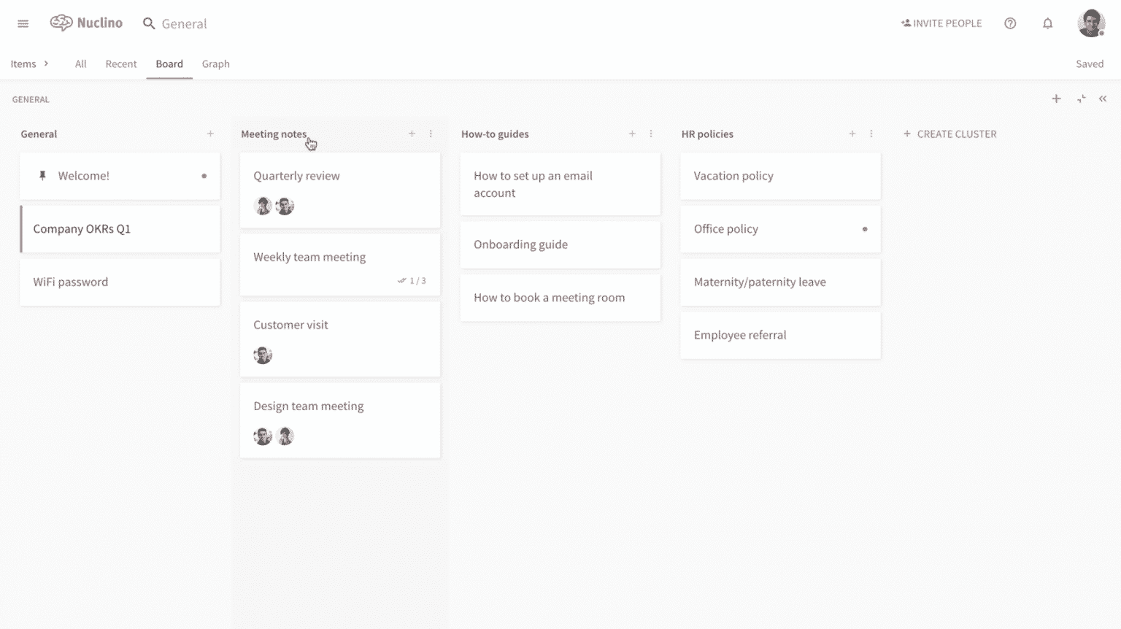Open Meeting notes cluster options menu
Viewport: 1121px width, 629px height.
click(x=431, y=134)
